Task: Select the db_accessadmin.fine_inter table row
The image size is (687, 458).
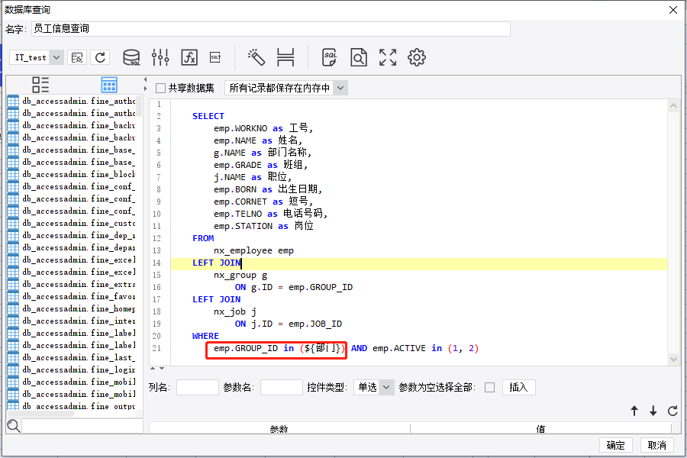Action: click(72, 321)
